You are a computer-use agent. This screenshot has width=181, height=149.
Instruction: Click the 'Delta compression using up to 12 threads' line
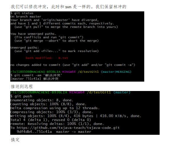coord(55,108)
